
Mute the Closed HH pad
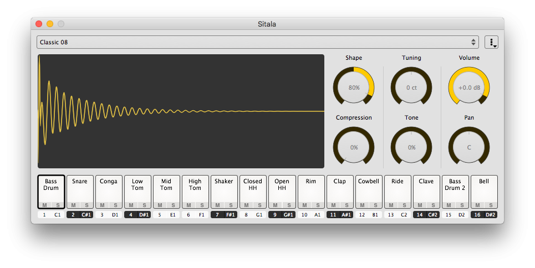[x=246, y=205]
